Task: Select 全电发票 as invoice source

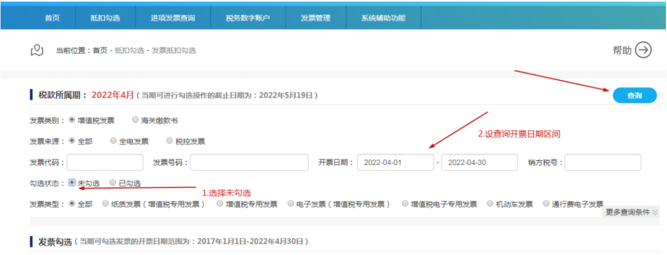Action: (x=114, y=140)
